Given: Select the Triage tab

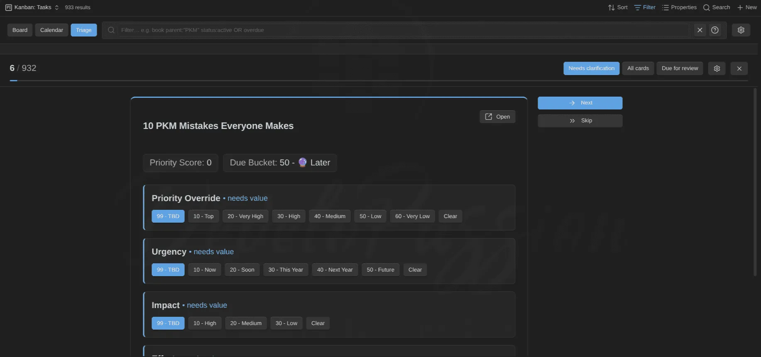Looking at the screenshot, I should pyautogui.click(x=83, y=30).
